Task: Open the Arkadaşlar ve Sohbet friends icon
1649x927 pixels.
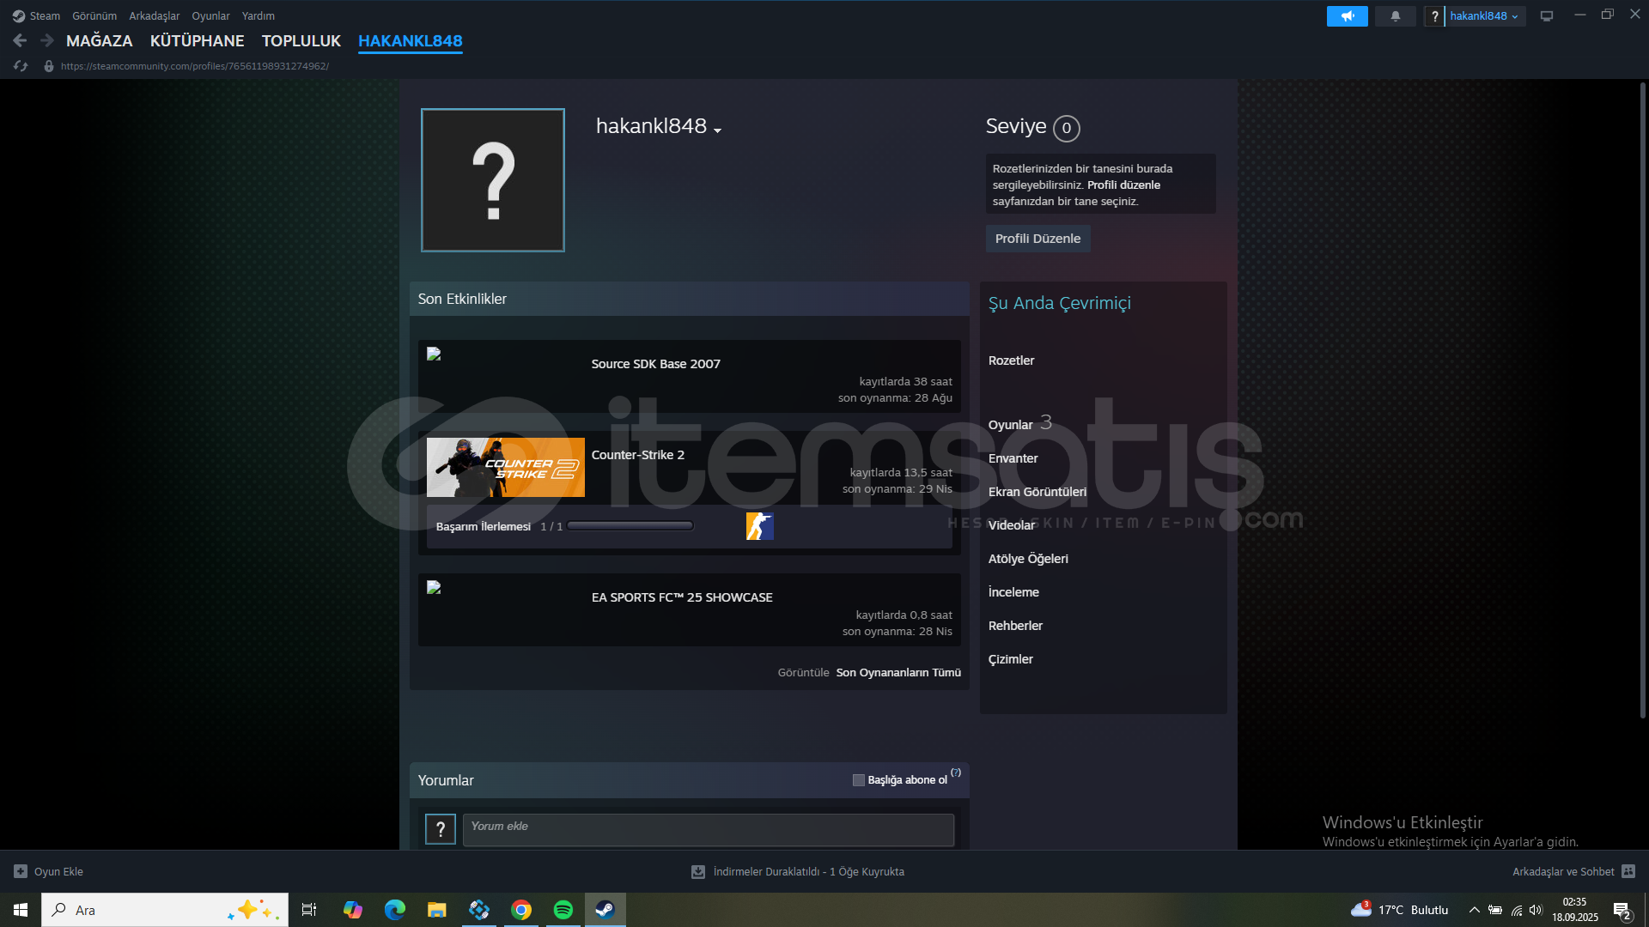Action: (x=1628, y=871)
